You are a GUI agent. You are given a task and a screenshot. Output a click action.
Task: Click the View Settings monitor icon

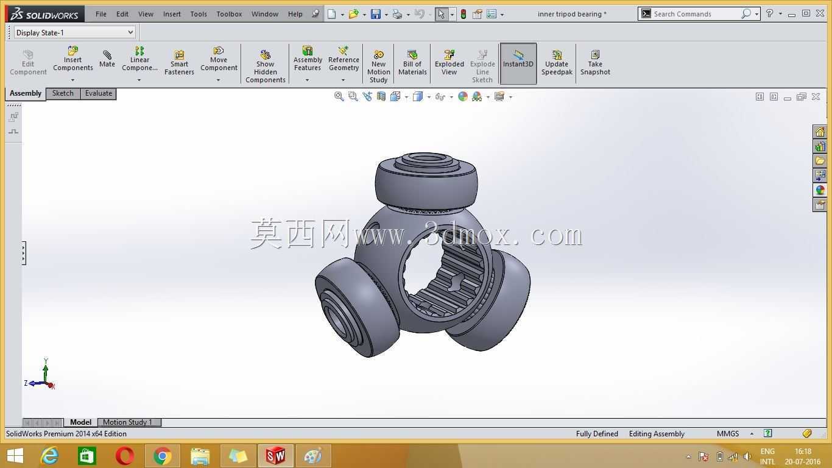pyautogui.click(x=499, y=96)
